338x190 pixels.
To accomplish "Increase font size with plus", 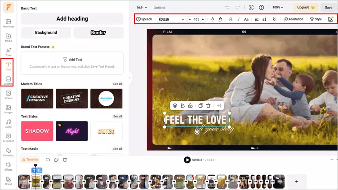I will tap(203, 19).
